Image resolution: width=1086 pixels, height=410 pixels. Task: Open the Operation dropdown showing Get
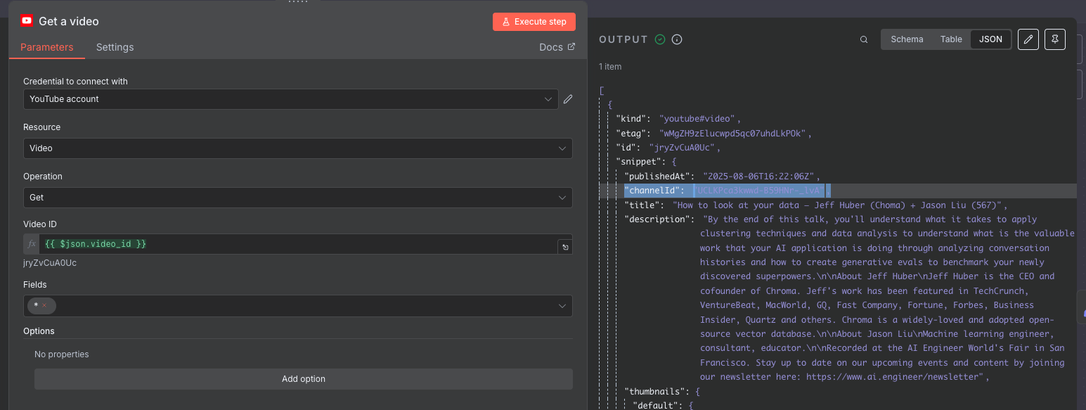[x=297, y=198]
